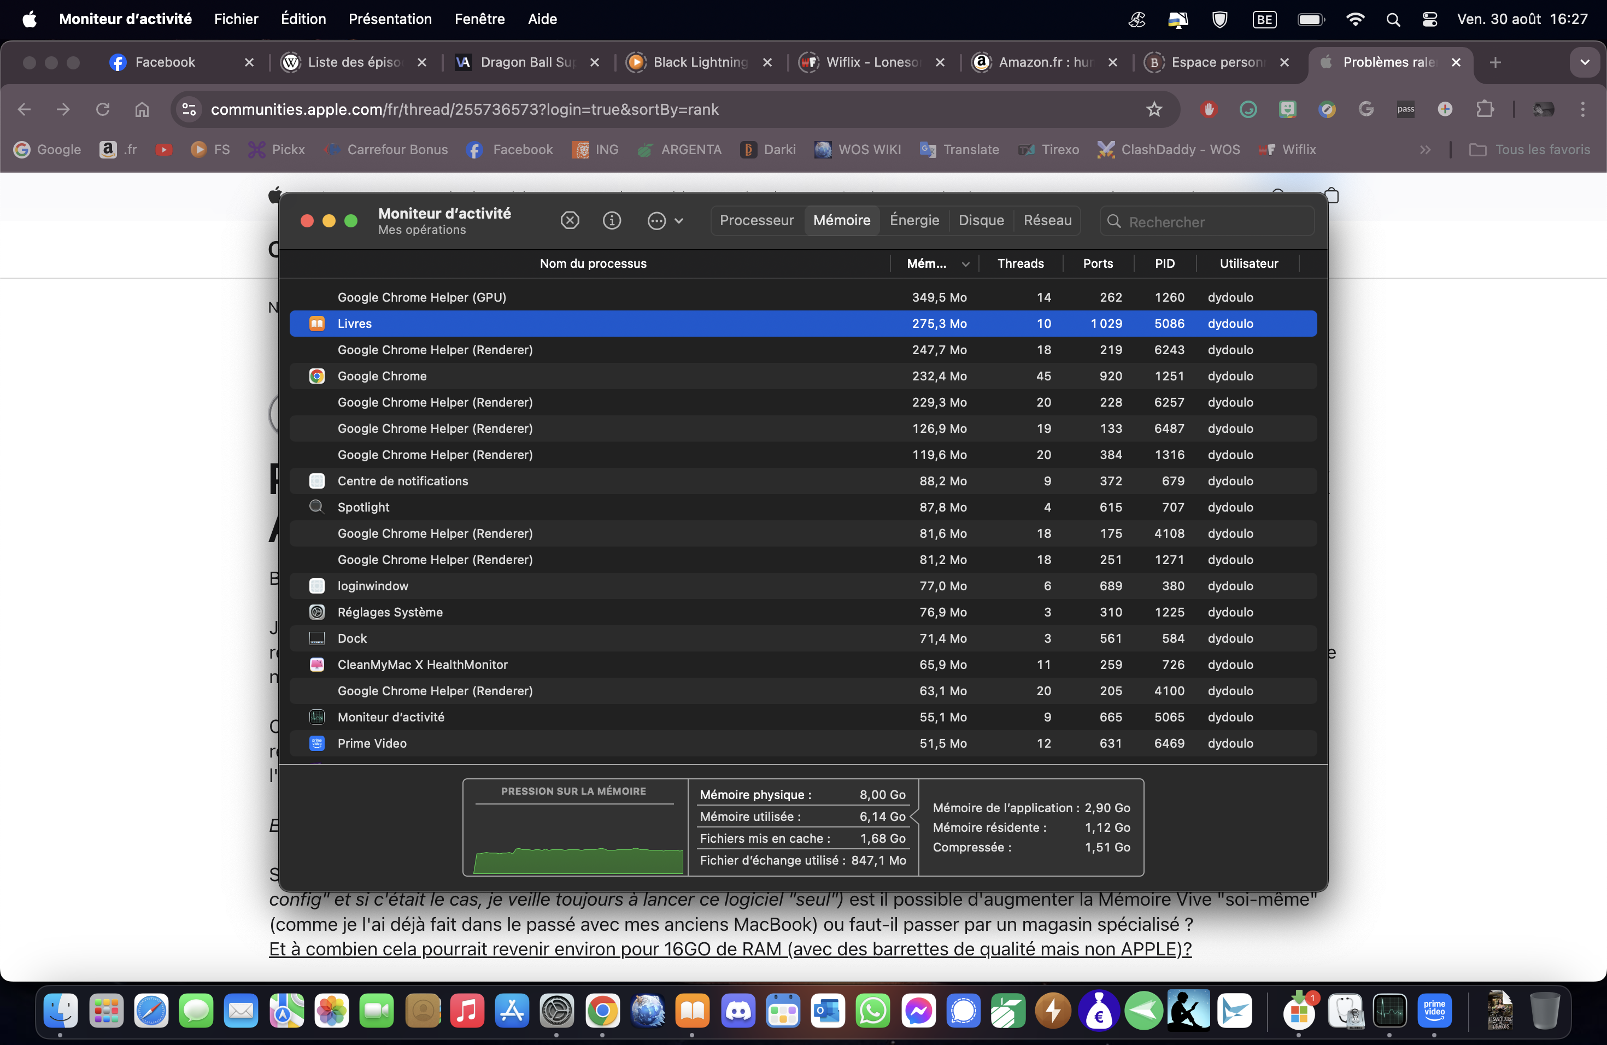Open macOS Control Center icon

tap(1429, 19)
